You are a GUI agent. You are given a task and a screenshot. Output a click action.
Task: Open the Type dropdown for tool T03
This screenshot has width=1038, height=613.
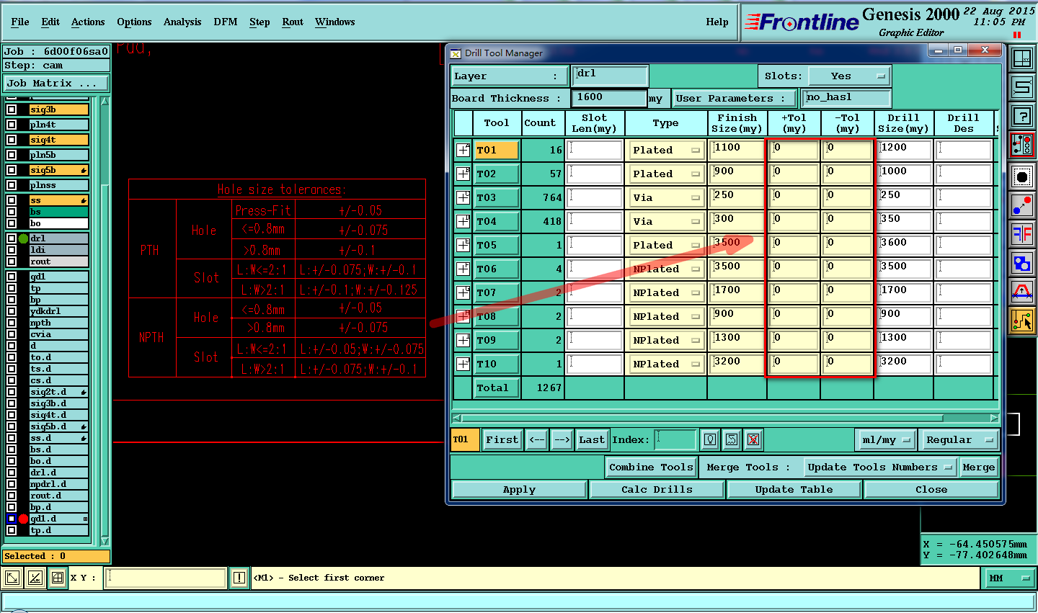pyautogui.click(x=665, y=197)
